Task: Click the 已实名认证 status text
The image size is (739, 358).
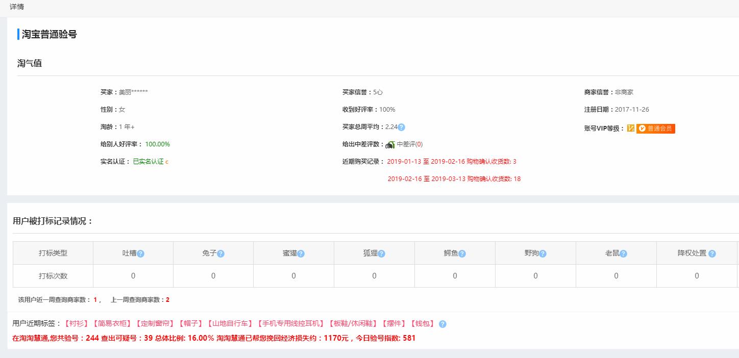Action: point(148,162)
